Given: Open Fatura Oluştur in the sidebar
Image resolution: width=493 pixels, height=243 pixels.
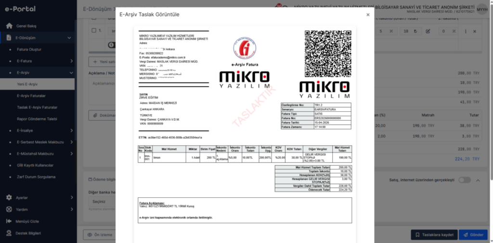Looking at the screenshot, I should point(29,49).
